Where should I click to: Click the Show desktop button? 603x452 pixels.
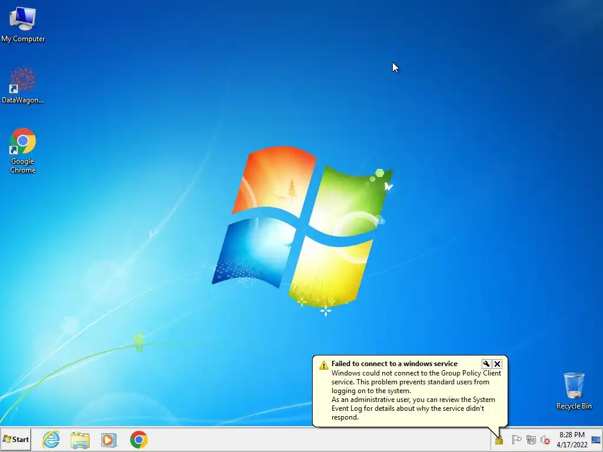pos(596,440)
